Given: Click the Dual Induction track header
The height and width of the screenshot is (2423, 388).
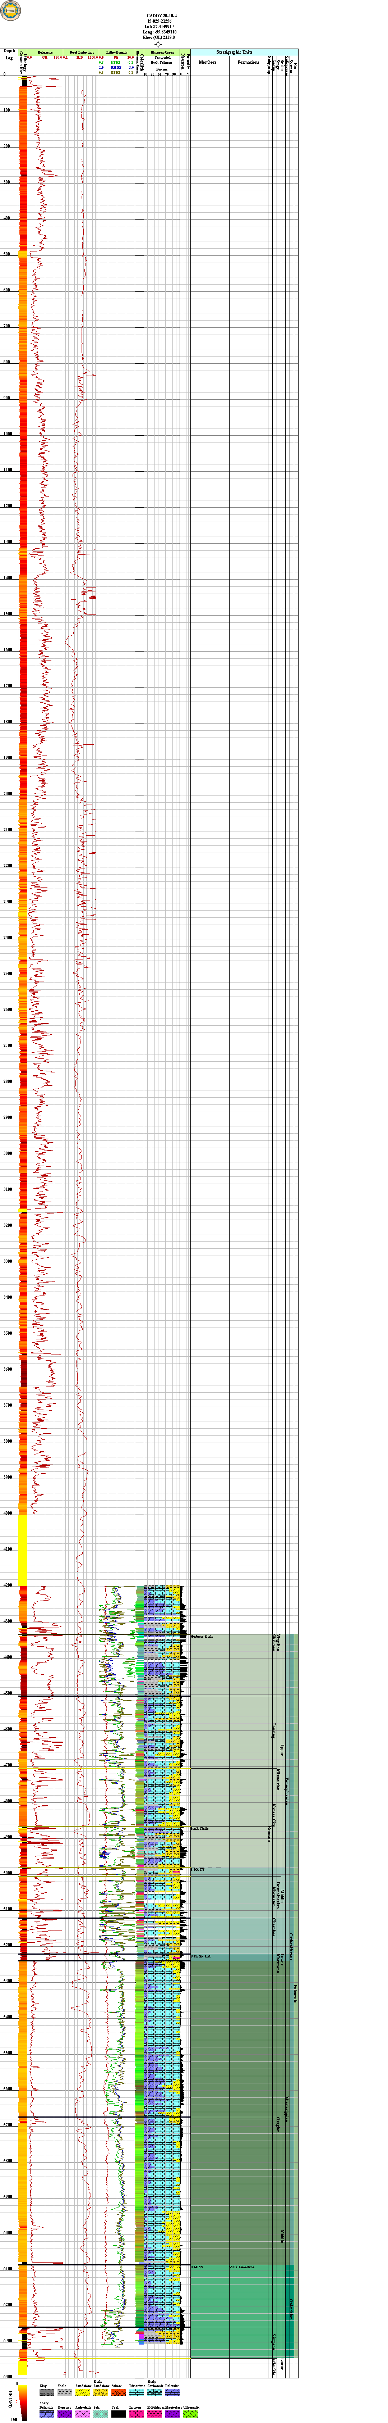Looking at the screenshot, I should (81, 52).
